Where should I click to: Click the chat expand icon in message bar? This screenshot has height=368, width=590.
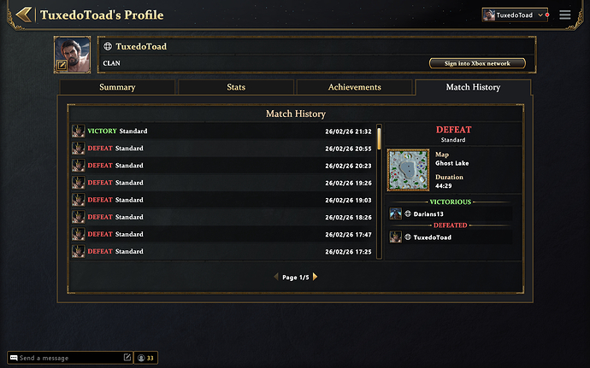tap(127, 358)
